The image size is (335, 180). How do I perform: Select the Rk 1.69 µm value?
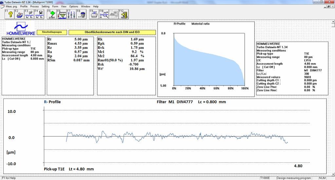click(137, 39)
